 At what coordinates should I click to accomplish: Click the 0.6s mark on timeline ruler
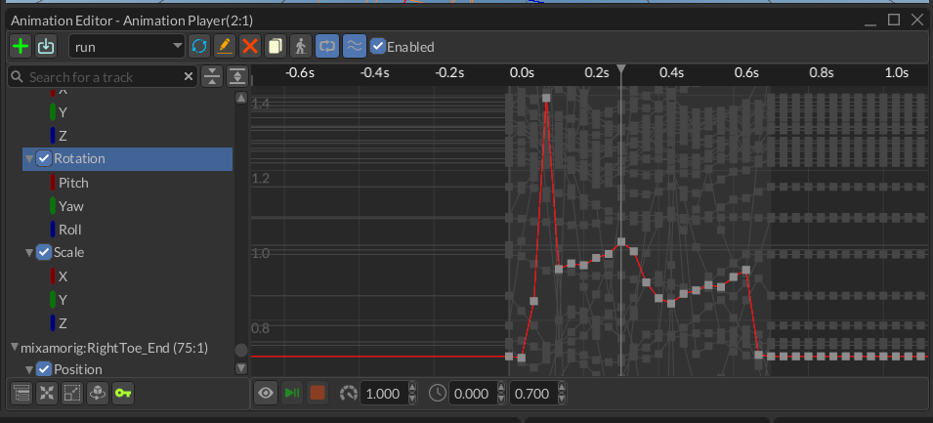click(746, 72)
